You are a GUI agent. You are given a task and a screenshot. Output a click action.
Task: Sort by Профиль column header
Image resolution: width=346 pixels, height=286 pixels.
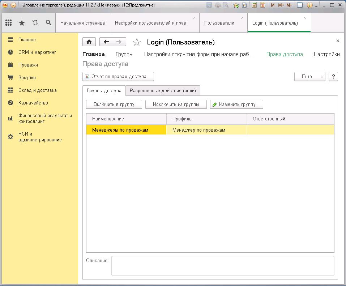pos(206,119)
